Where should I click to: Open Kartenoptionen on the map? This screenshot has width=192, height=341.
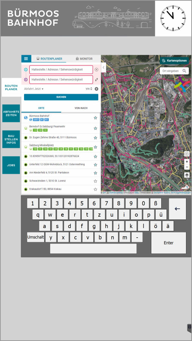click(x=174, y=61)
